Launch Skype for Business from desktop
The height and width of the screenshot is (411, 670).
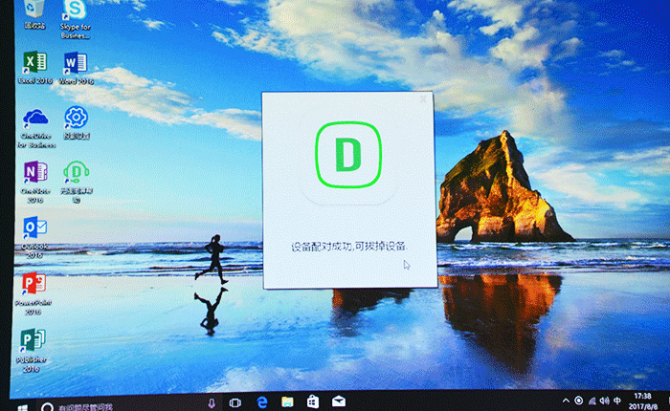75,11
